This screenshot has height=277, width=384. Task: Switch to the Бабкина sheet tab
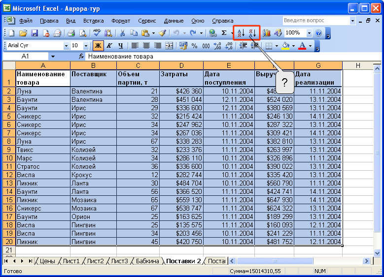coord(147,261)
